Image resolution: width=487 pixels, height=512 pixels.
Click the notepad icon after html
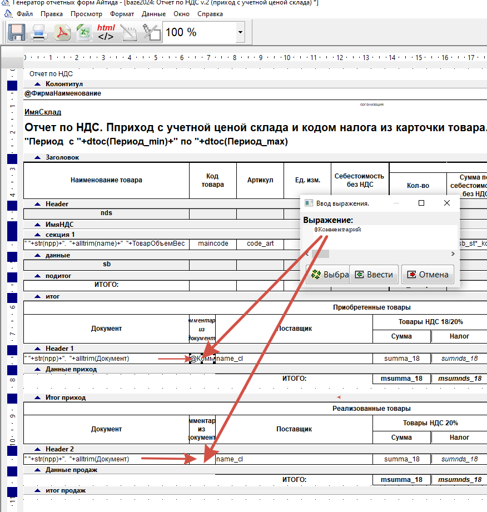(x=130, y=32)
